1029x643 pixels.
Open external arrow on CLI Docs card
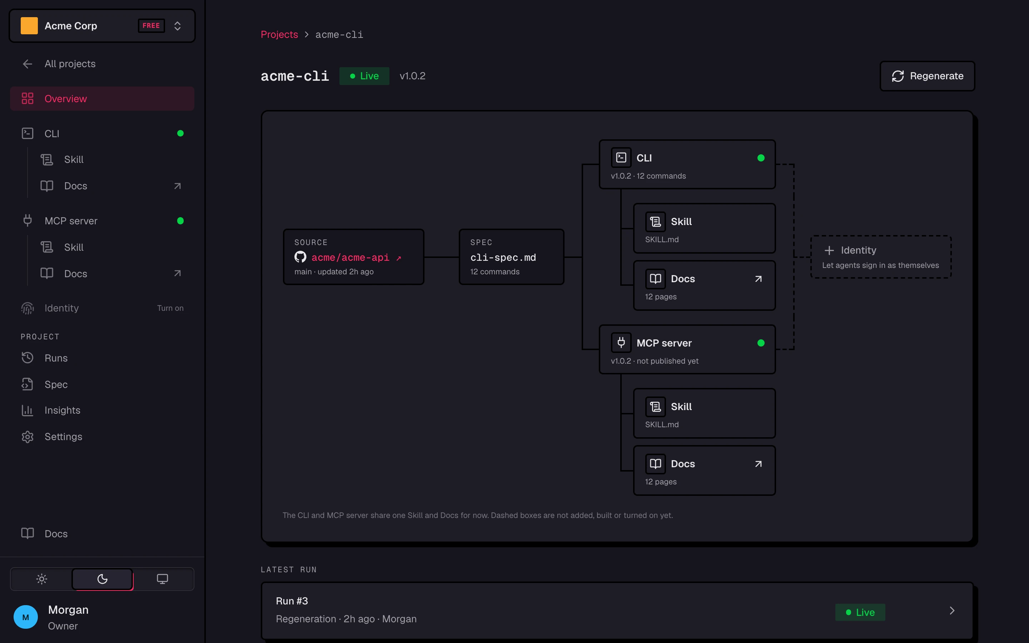click(x=758, y=279)
